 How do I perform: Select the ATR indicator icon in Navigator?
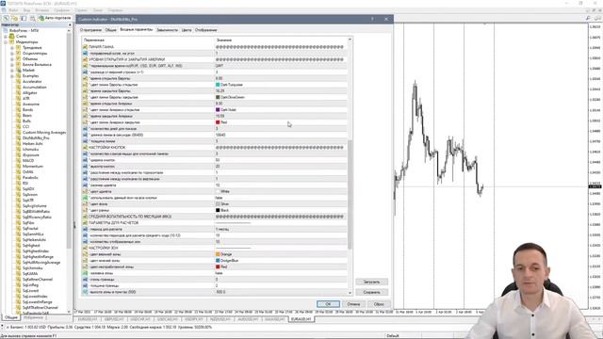(18, 98)
